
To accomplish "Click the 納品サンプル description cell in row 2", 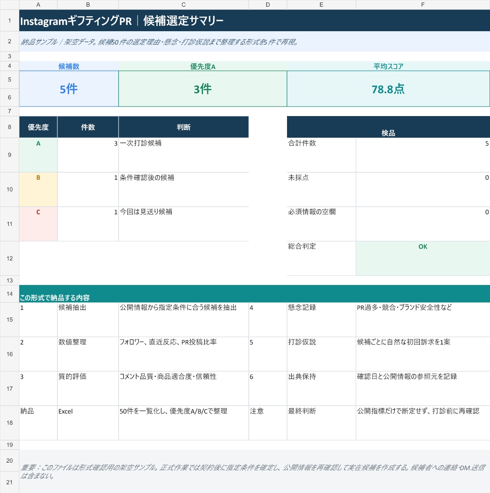I will point(255,42).
